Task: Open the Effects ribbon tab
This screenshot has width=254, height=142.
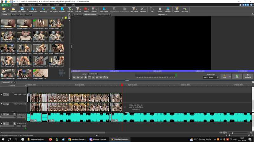Action: (40, 5)
